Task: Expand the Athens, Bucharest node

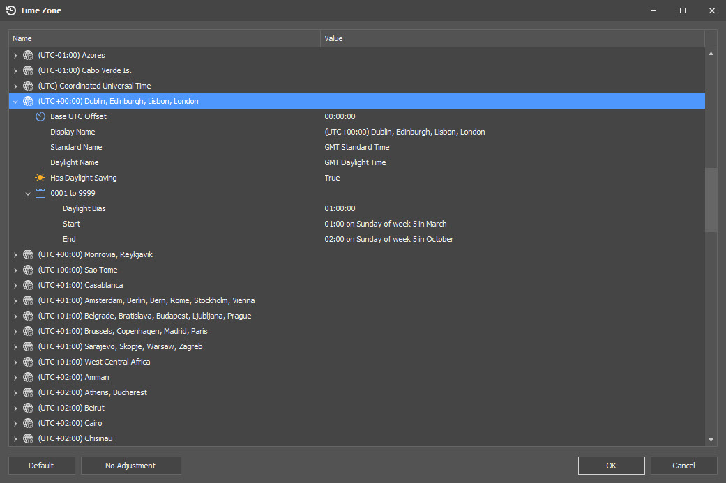Action: [x=15, y=393]
